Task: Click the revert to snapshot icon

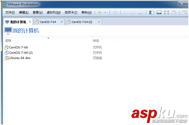Action: pos(133,12)
